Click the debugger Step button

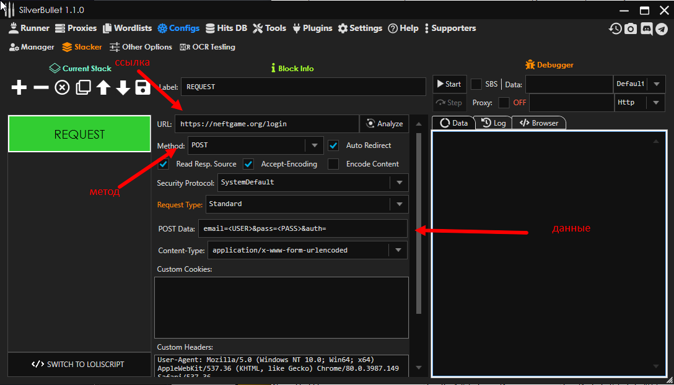450,103
